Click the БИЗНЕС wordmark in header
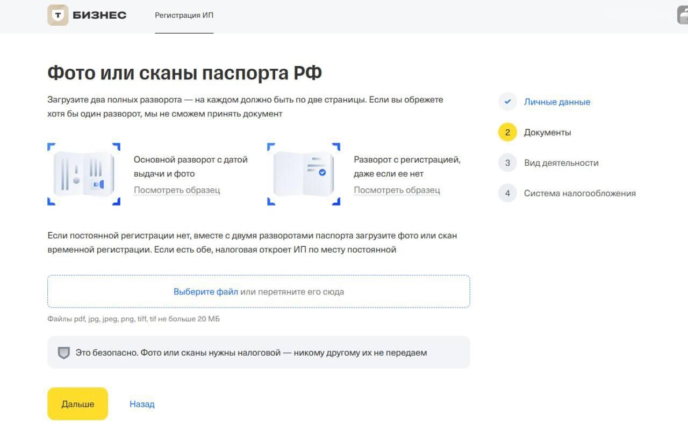The image size is (688, 426). (x=99, y=15)
